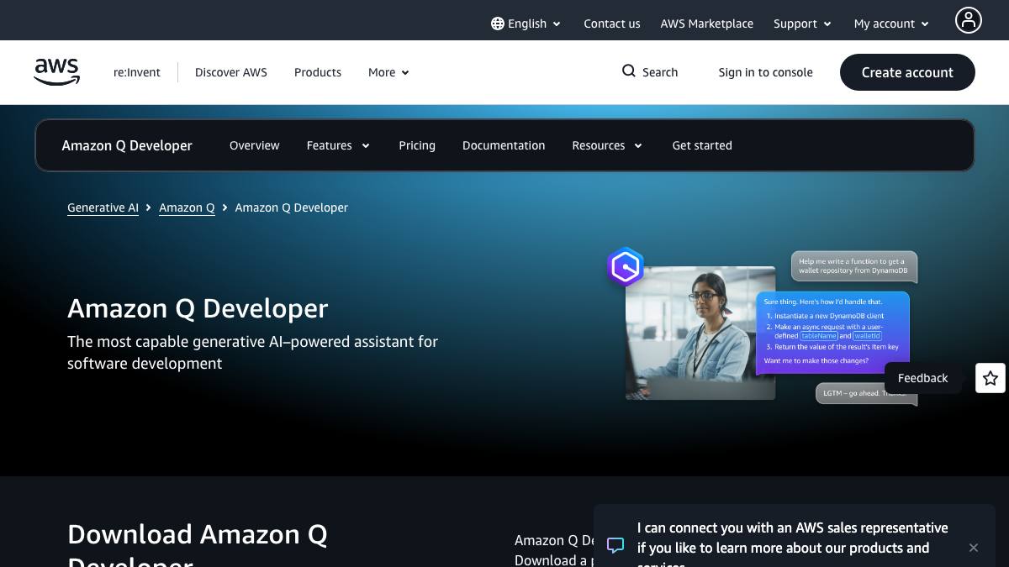Click the 'Help me write a function' chat bubble
Viewport: 1009px width, 567px height.
click(853, 266)
